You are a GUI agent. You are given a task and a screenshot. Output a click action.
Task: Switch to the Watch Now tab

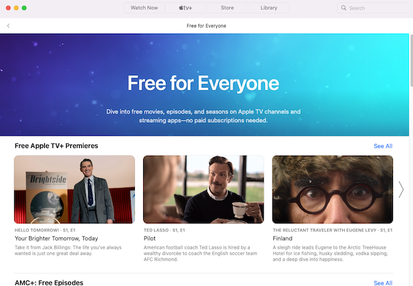click(x=144, y=8)
